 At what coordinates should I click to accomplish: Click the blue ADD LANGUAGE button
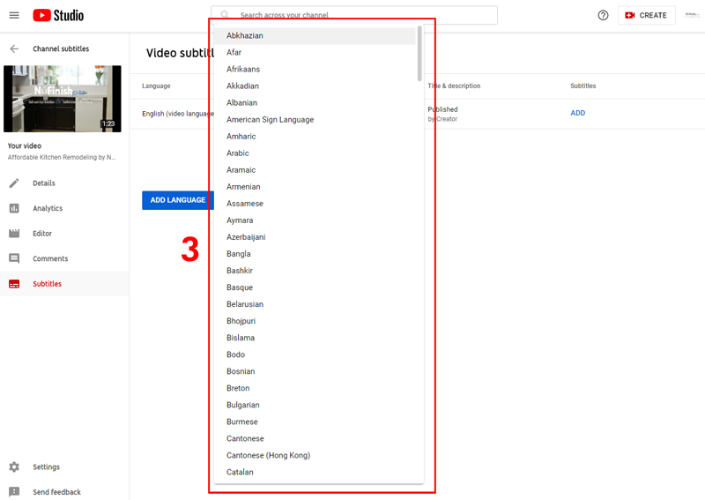pos(178,200)
